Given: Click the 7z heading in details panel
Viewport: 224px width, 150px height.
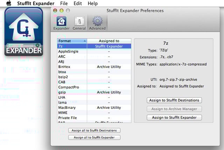Looking at the screenshot, I should pos(166,43).
